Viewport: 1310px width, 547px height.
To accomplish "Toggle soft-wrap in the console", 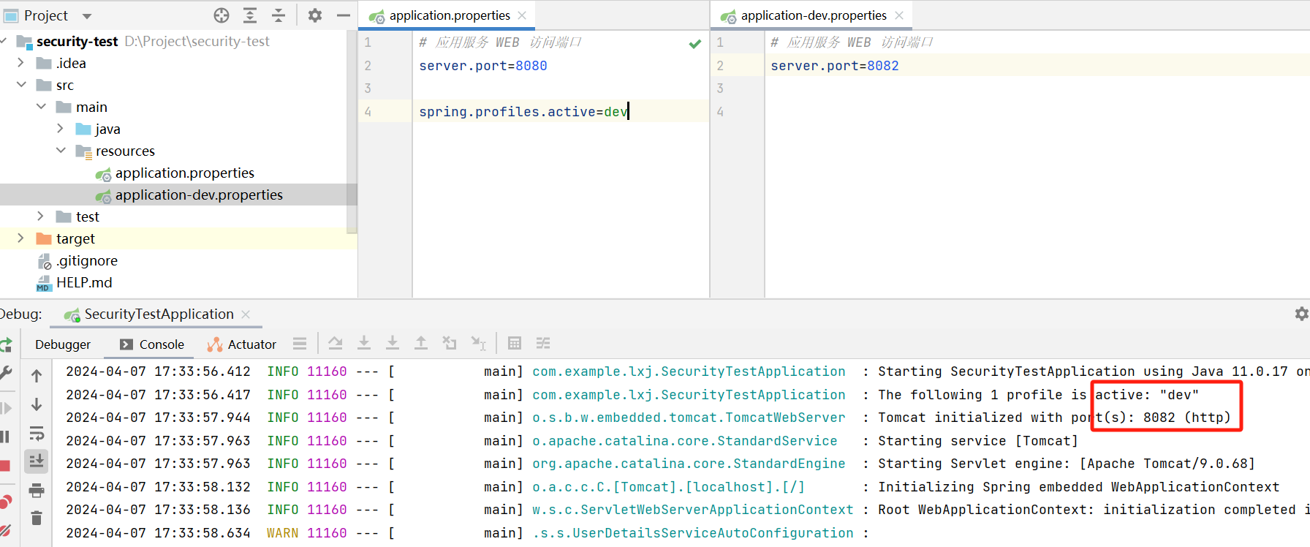I will 37,433.
